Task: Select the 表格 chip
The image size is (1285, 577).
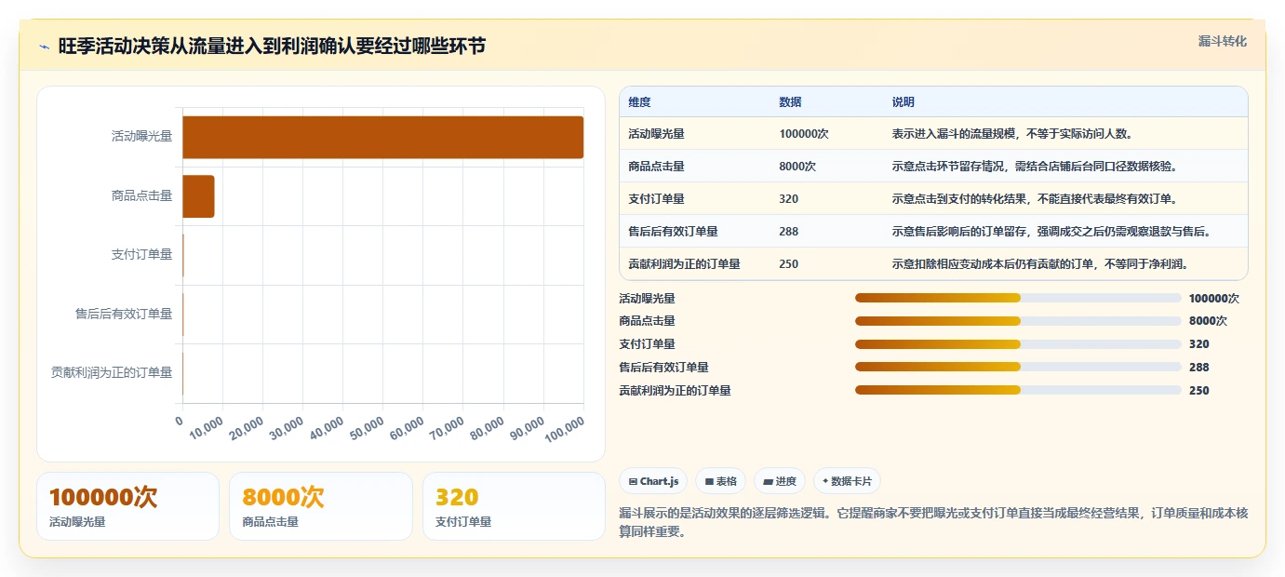Action: click(x=721, y=481)
